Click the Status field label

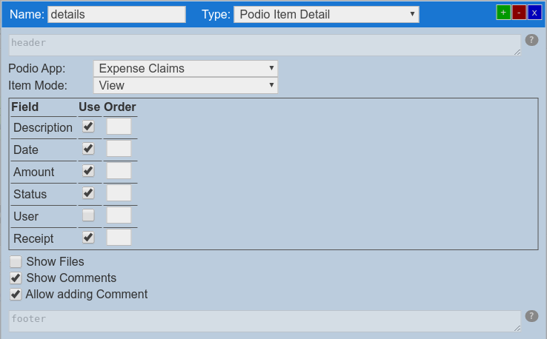tap(30, 194)
